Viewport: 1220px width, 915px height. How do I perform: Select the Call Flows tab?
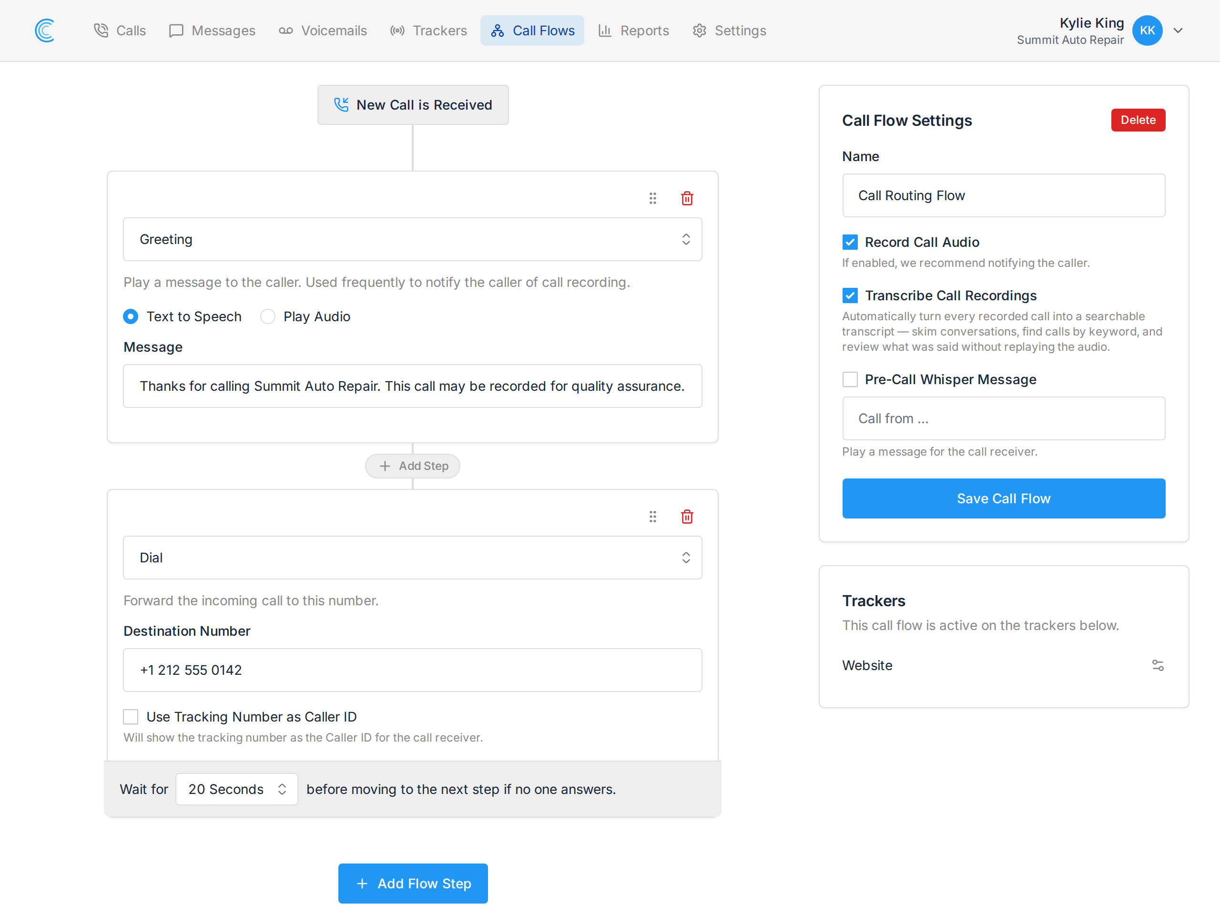[x=532, y=30]
